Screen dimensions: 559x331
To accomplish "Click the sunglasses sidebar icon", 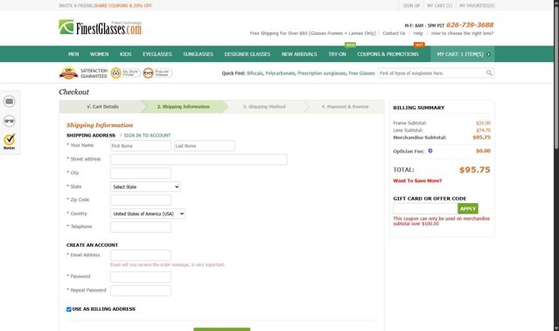I will (10, 121).
